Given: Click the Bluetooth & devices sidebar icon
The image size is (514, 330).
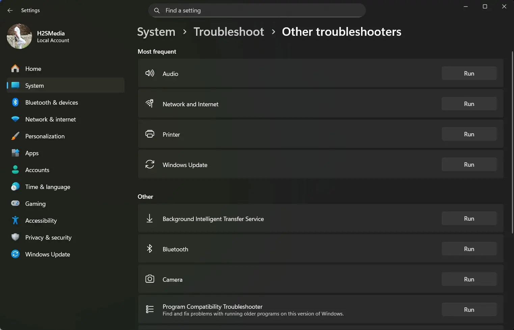Looking at the screenshot, I should coord(15,102).
